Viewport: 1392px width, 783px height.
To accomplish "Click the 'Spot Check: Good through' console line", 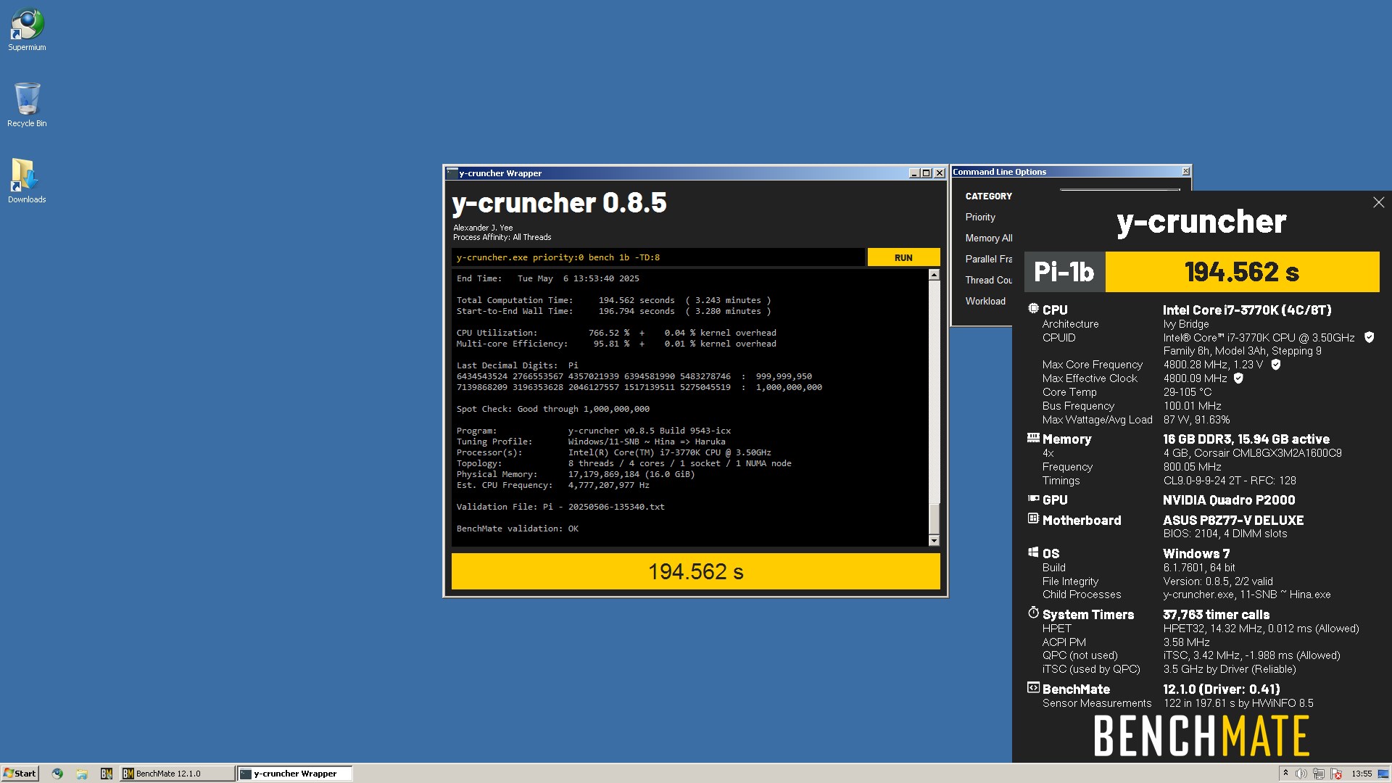I will (x=553, y=409).
